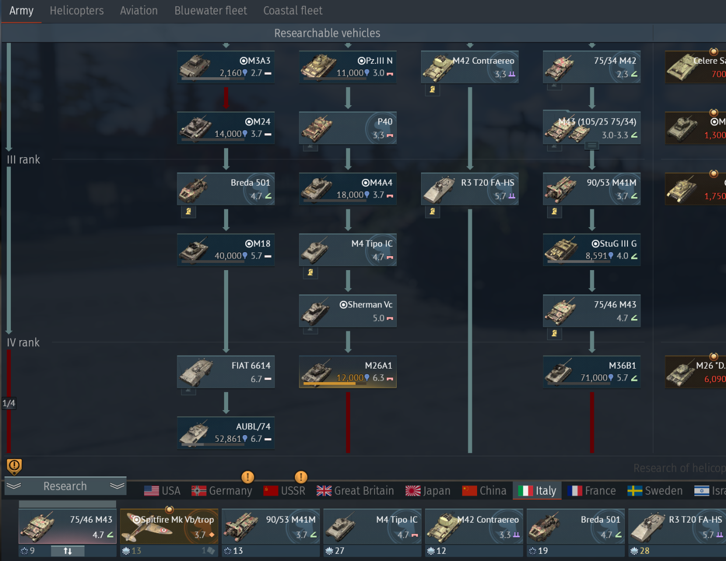The height and width of the screenshot is (561, 726).
Task: Click yellow badge under M4 Tipo IC in tree
Action: (310, 273)
